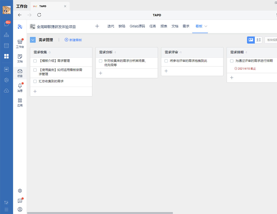
Task: Open the organization contacts icon
Action: 6,35
